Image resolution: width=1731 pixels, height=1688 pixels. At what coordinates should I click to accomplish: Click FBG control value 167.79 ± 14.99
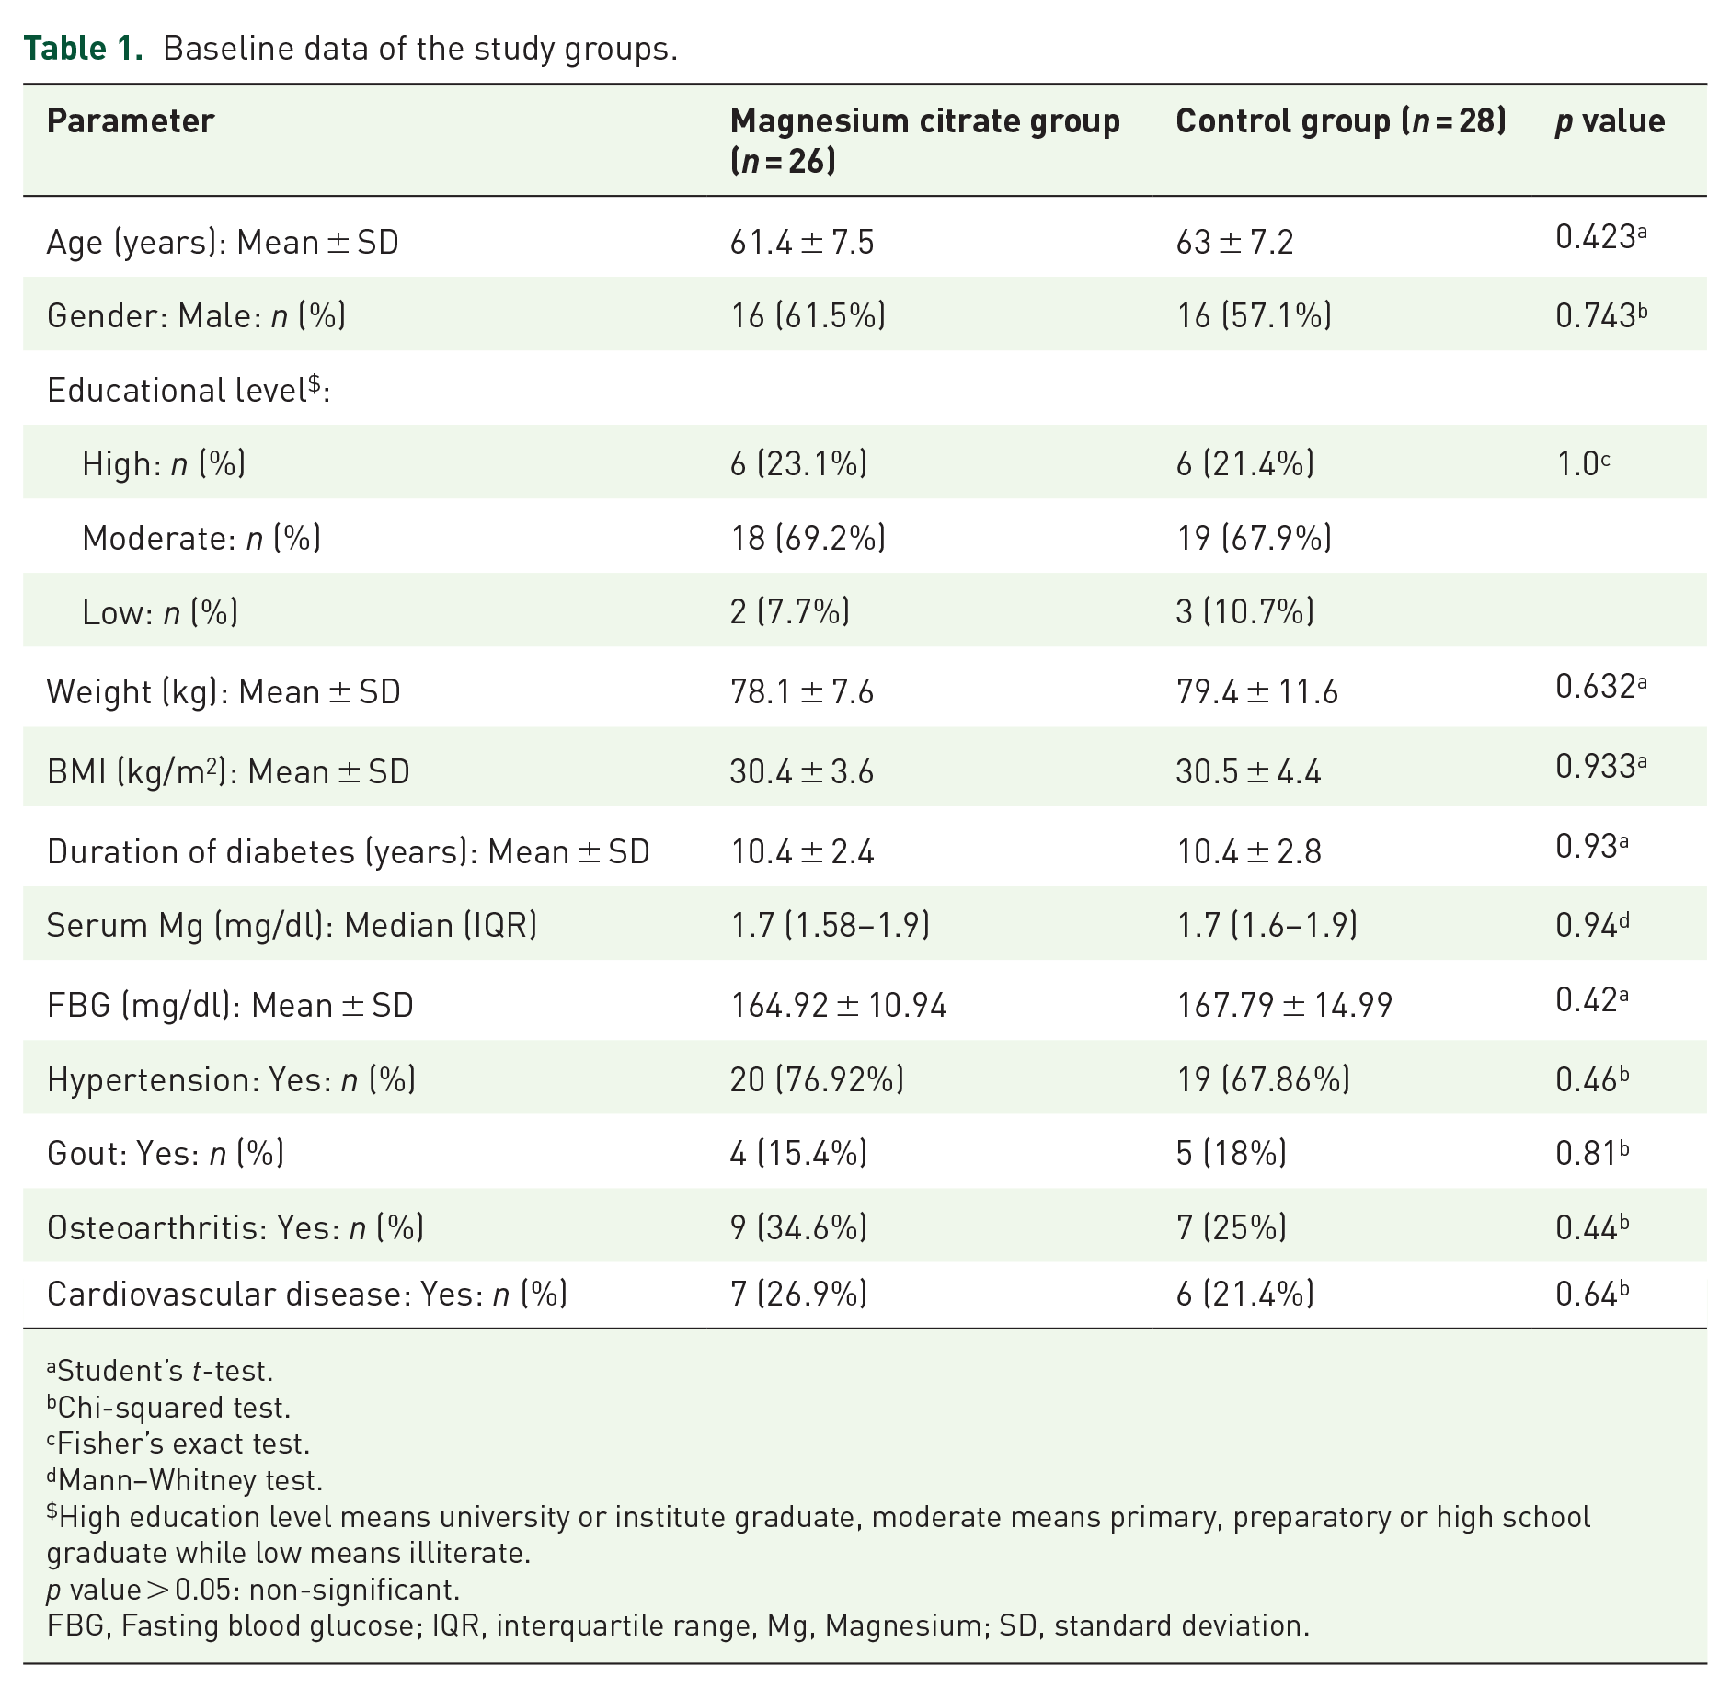click(1284, 1006)
